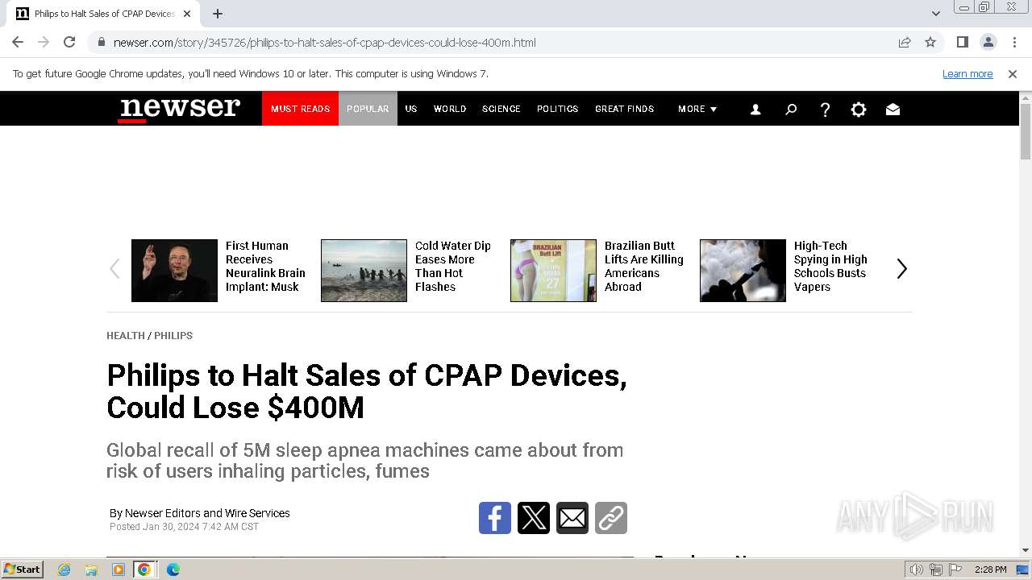Image resolution: width=1032 pixels, height=580 pixels.
Task: Open the Chrome three-dot menu
Action: 1014,42
